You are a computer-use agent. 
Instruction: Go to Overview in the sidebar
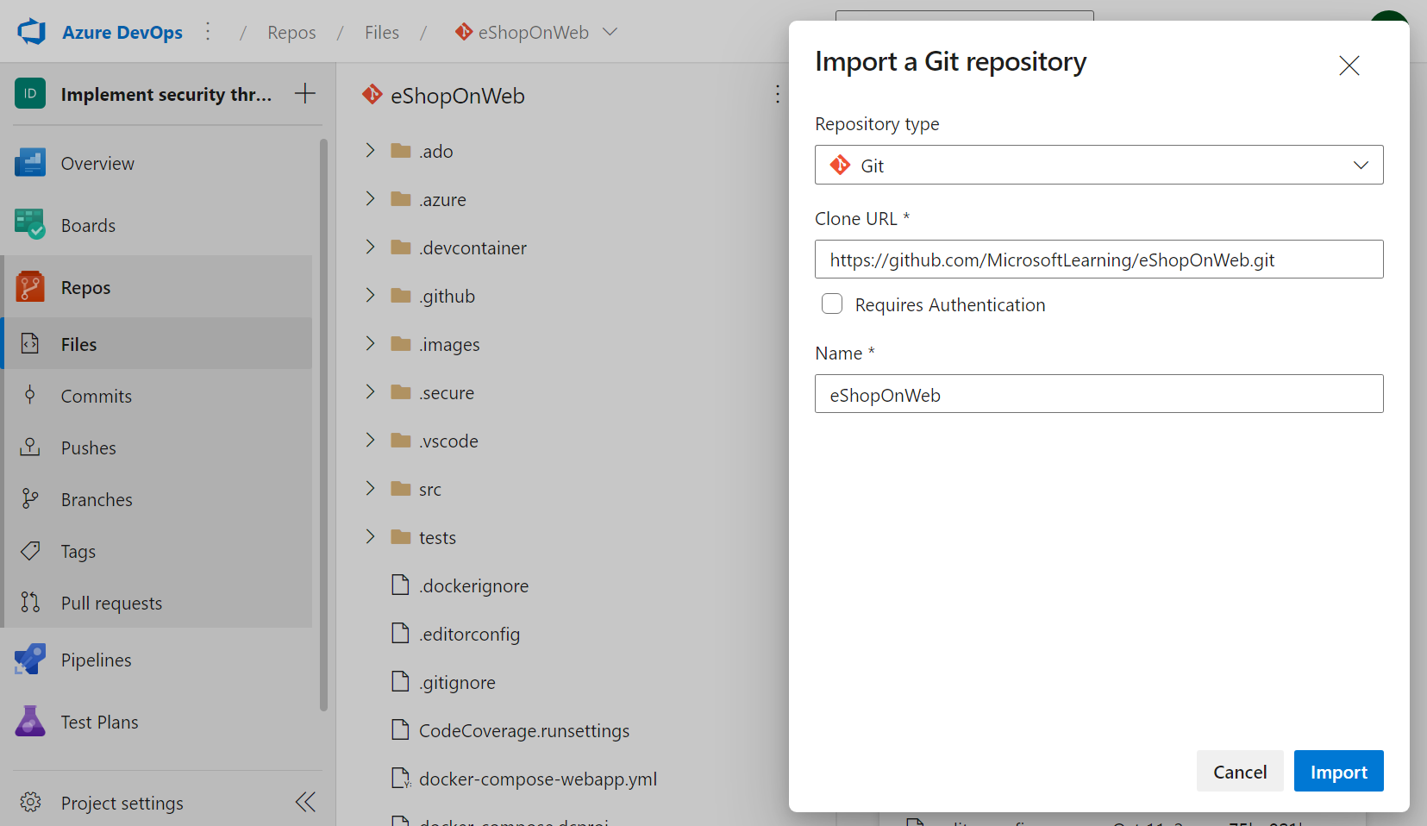97,164
